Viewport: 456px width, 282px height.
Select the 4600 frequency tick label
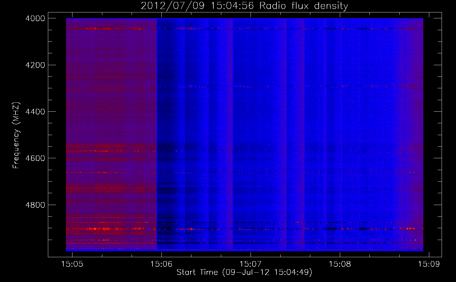click(35, 158)
